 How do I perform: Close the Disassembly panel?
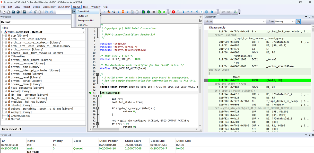click(313, 17)
